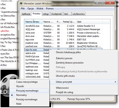
Task: Switch to the Procesy tab
Action: tap(36, 14)
